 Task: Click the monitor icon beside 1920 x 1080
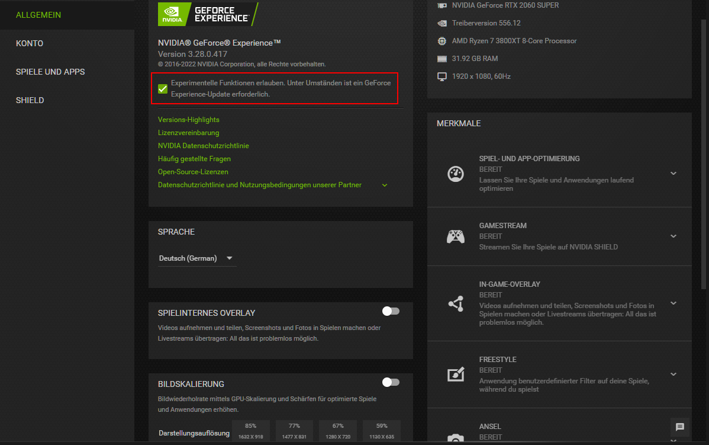[x=441, y=76]
